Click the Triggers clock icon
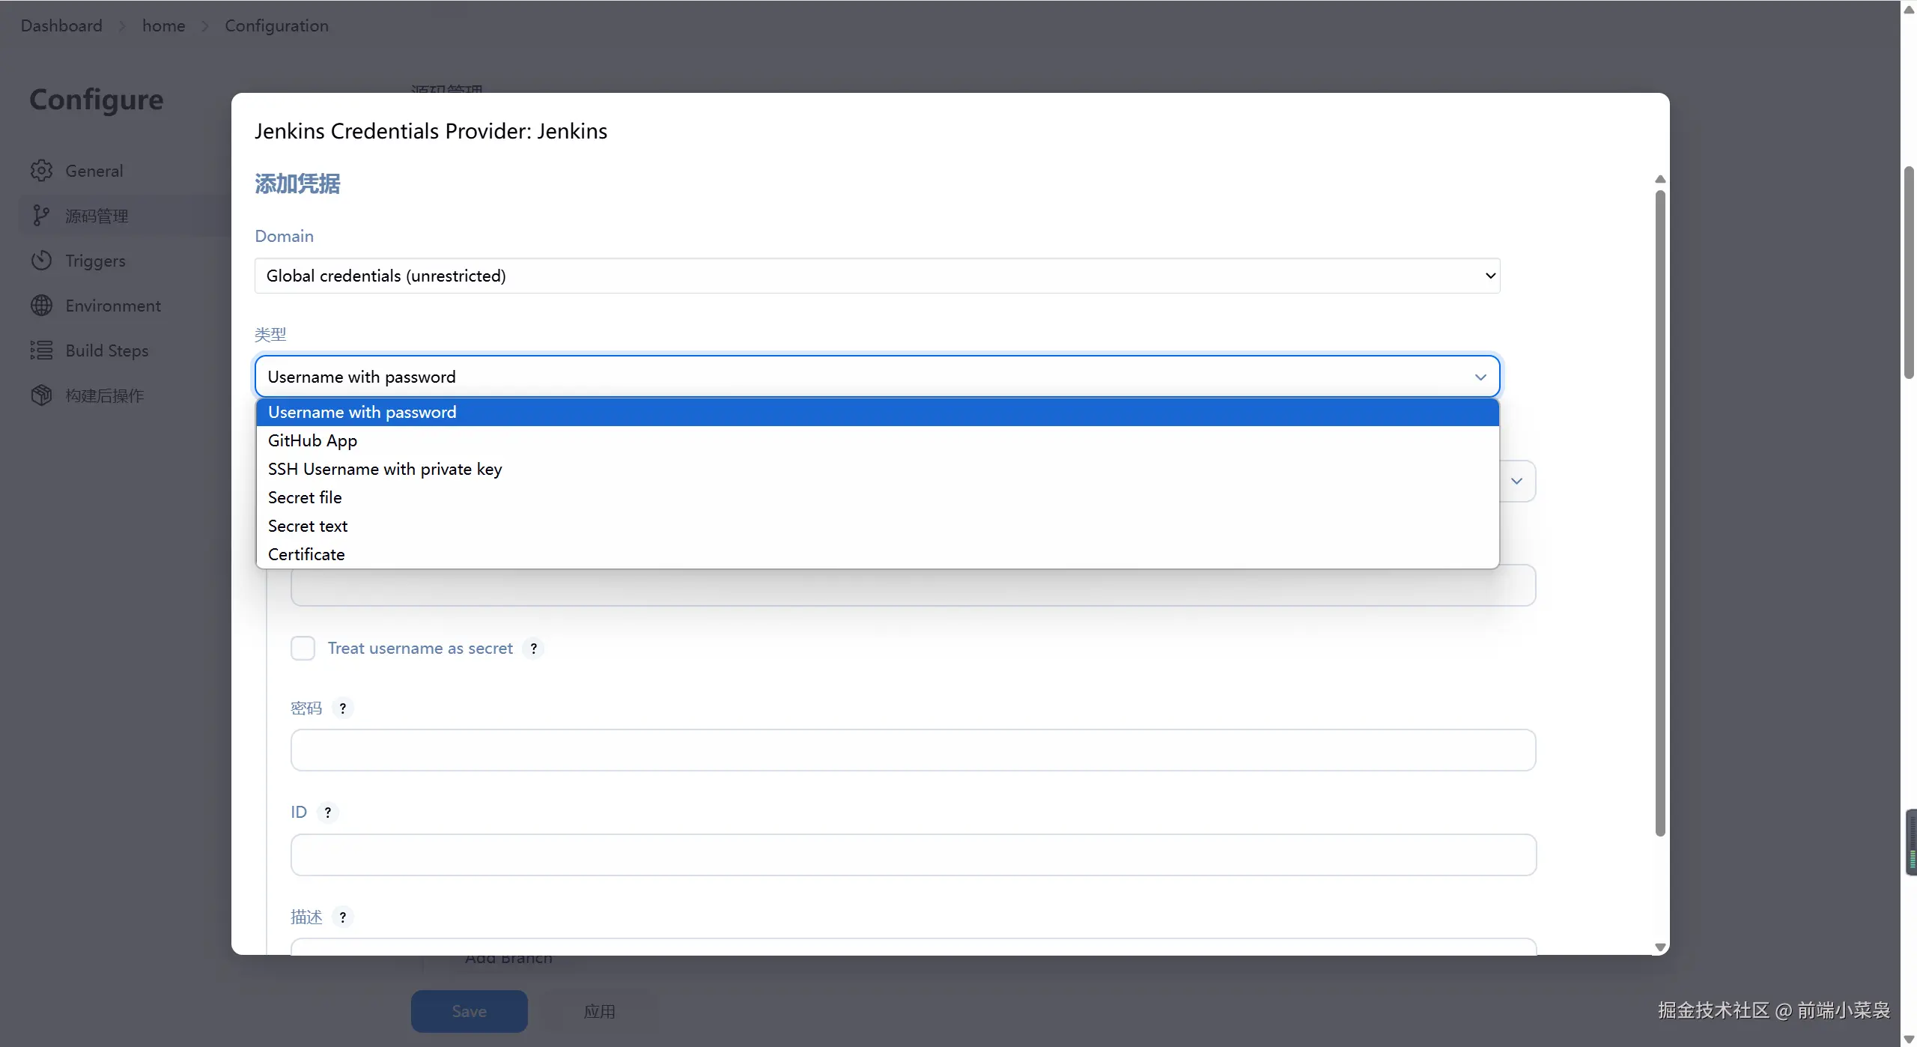This screenshot has width=1917, height=1047. 42,261
